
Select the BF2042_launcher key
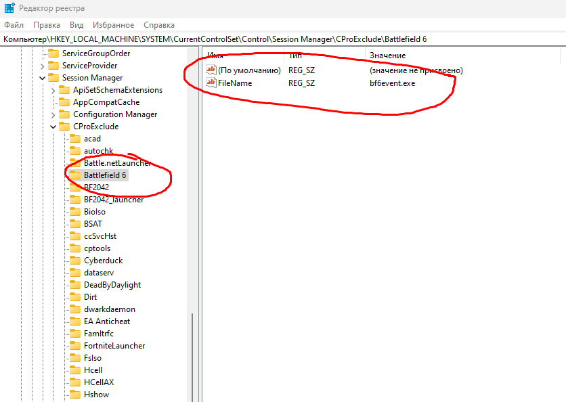pos(114,200)
